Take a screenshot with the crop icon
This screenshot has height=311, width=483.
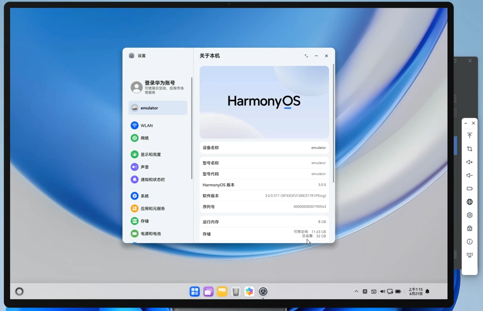470,149
